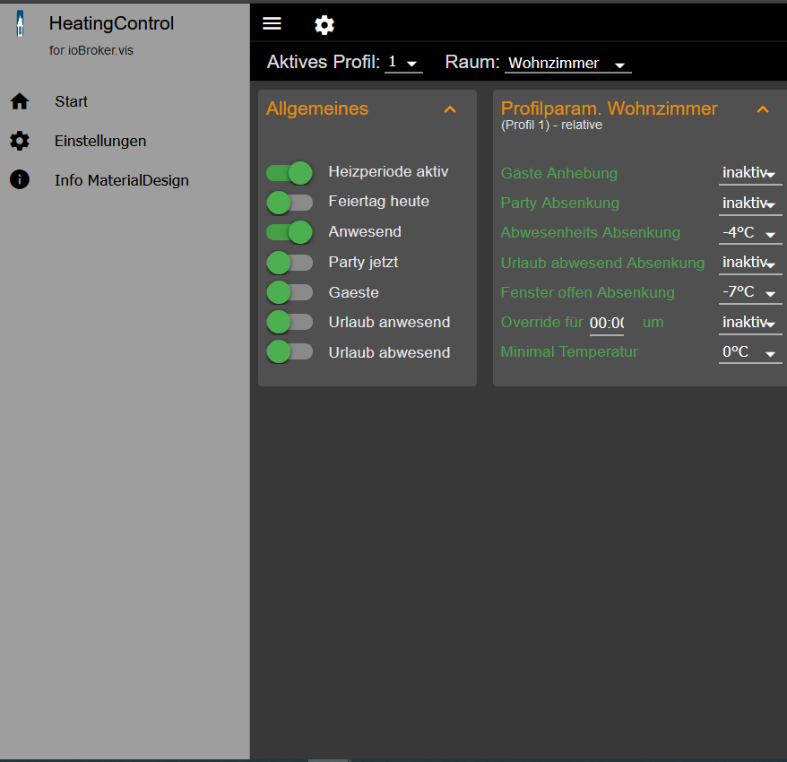The width and height of the screenshot is (787, 762).
Task: Click the gear icon in top bar
Action: tap(324, 25)
